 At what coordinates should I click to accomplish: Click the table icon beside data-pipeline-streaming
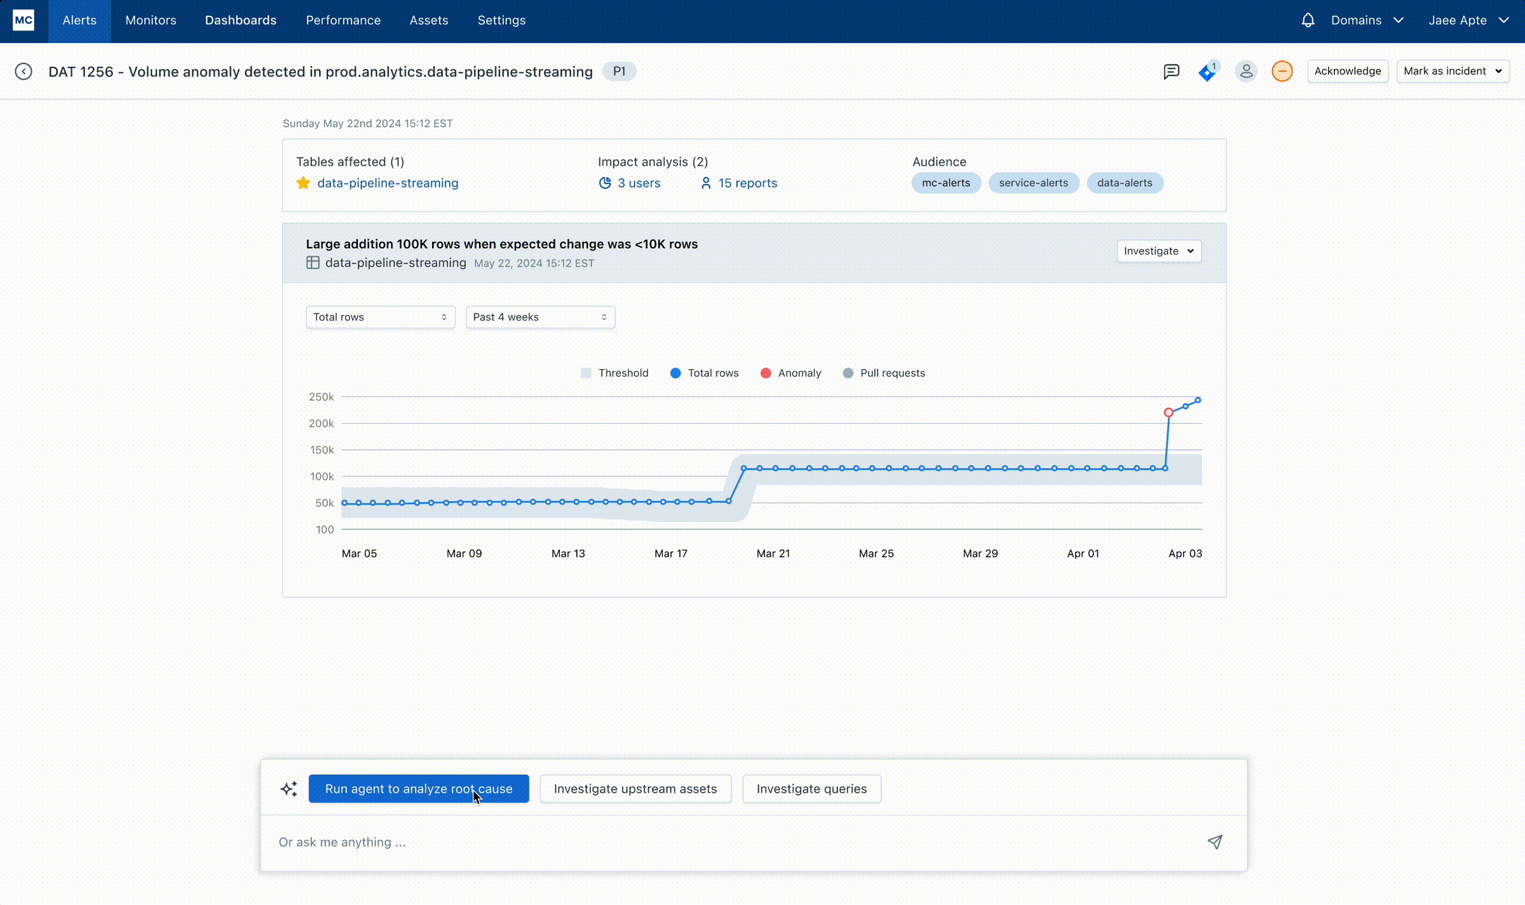(313, 262)
